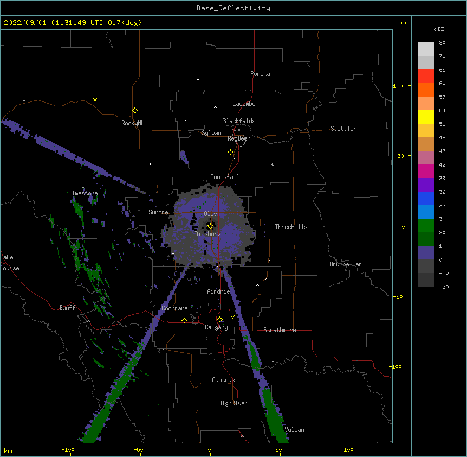This screenshot has height=457, width=467.
Task: Click the yellow V marker northeast of Calgary
Action: pyautogui.click(x=232, y=317)
